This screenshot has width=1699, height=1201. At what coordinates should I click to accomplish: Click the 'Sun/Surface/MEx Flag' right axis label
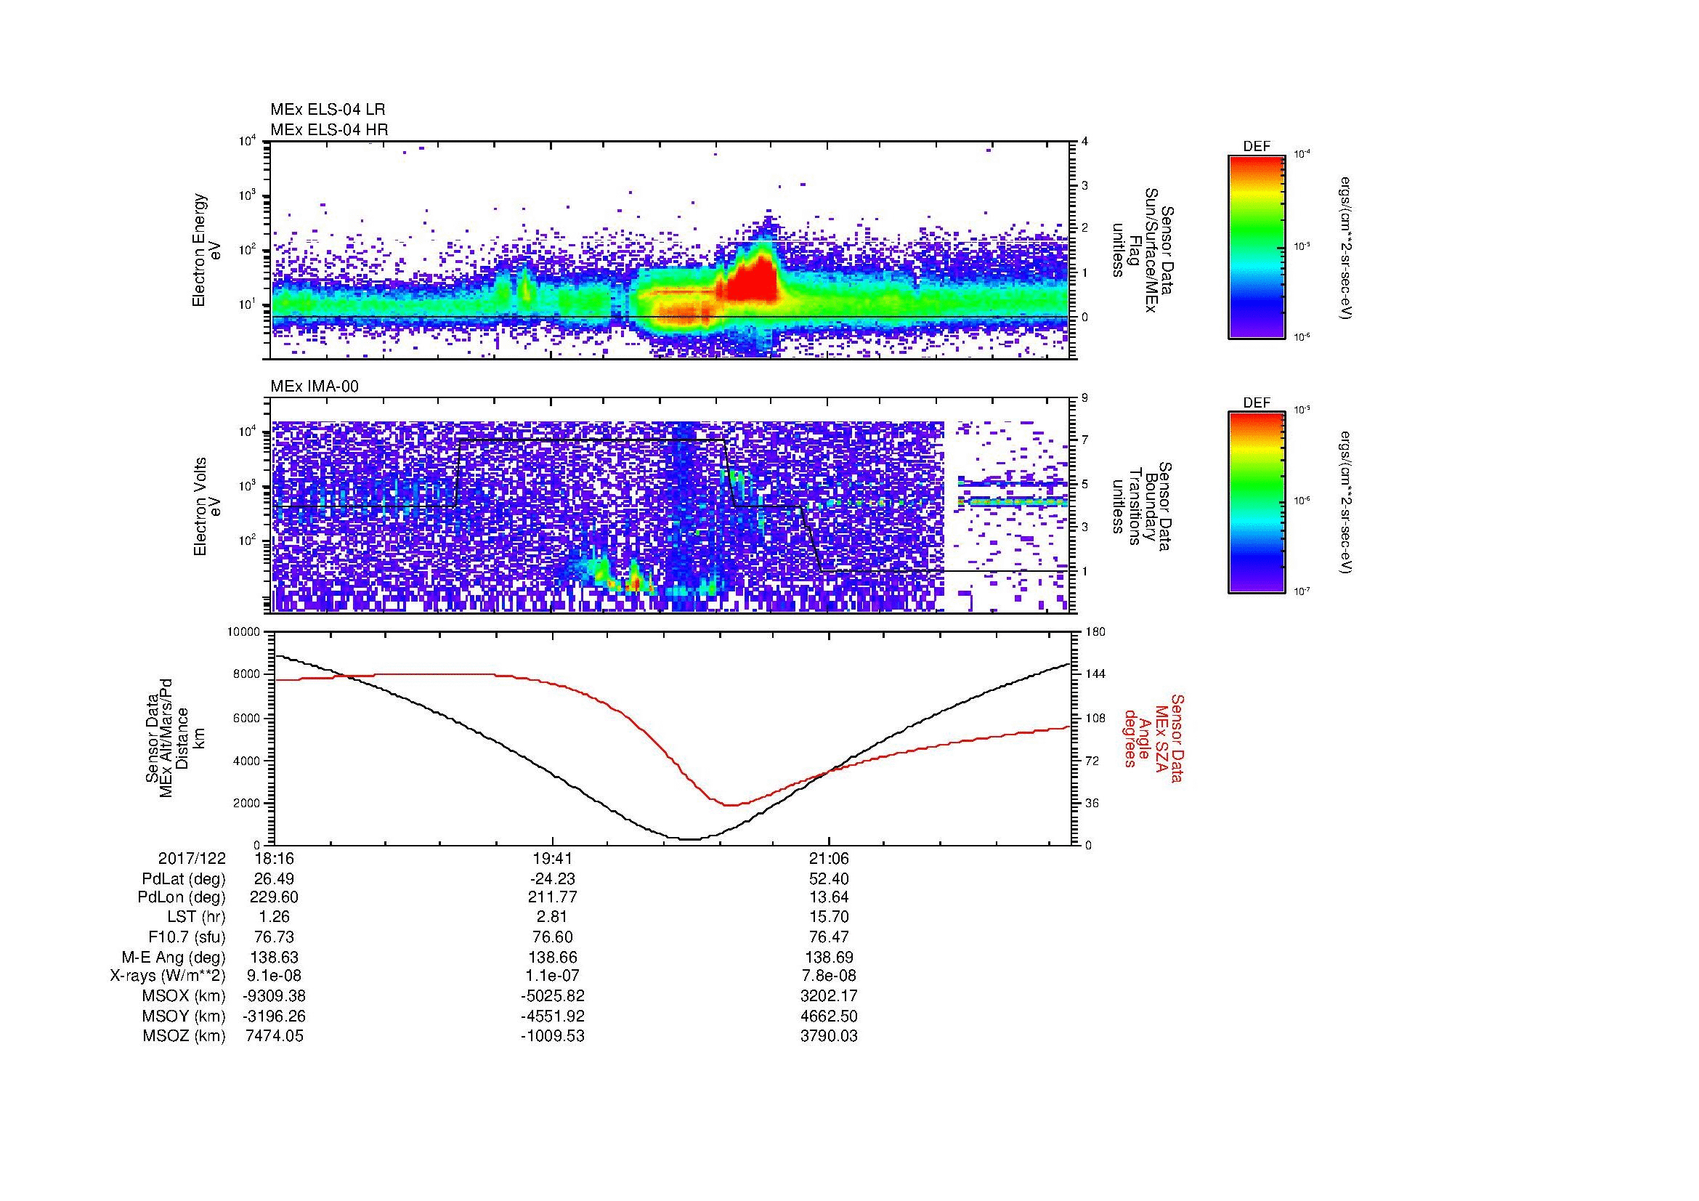[1142, 250]
